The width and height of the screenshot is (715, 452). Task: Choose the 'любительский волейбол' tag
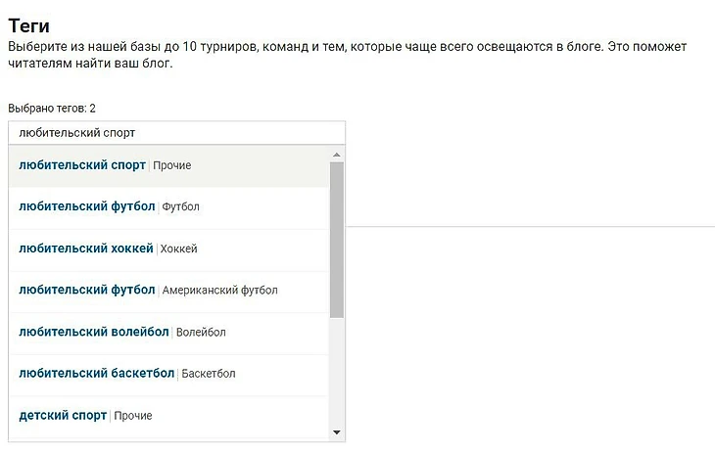[x=94, y=332]
